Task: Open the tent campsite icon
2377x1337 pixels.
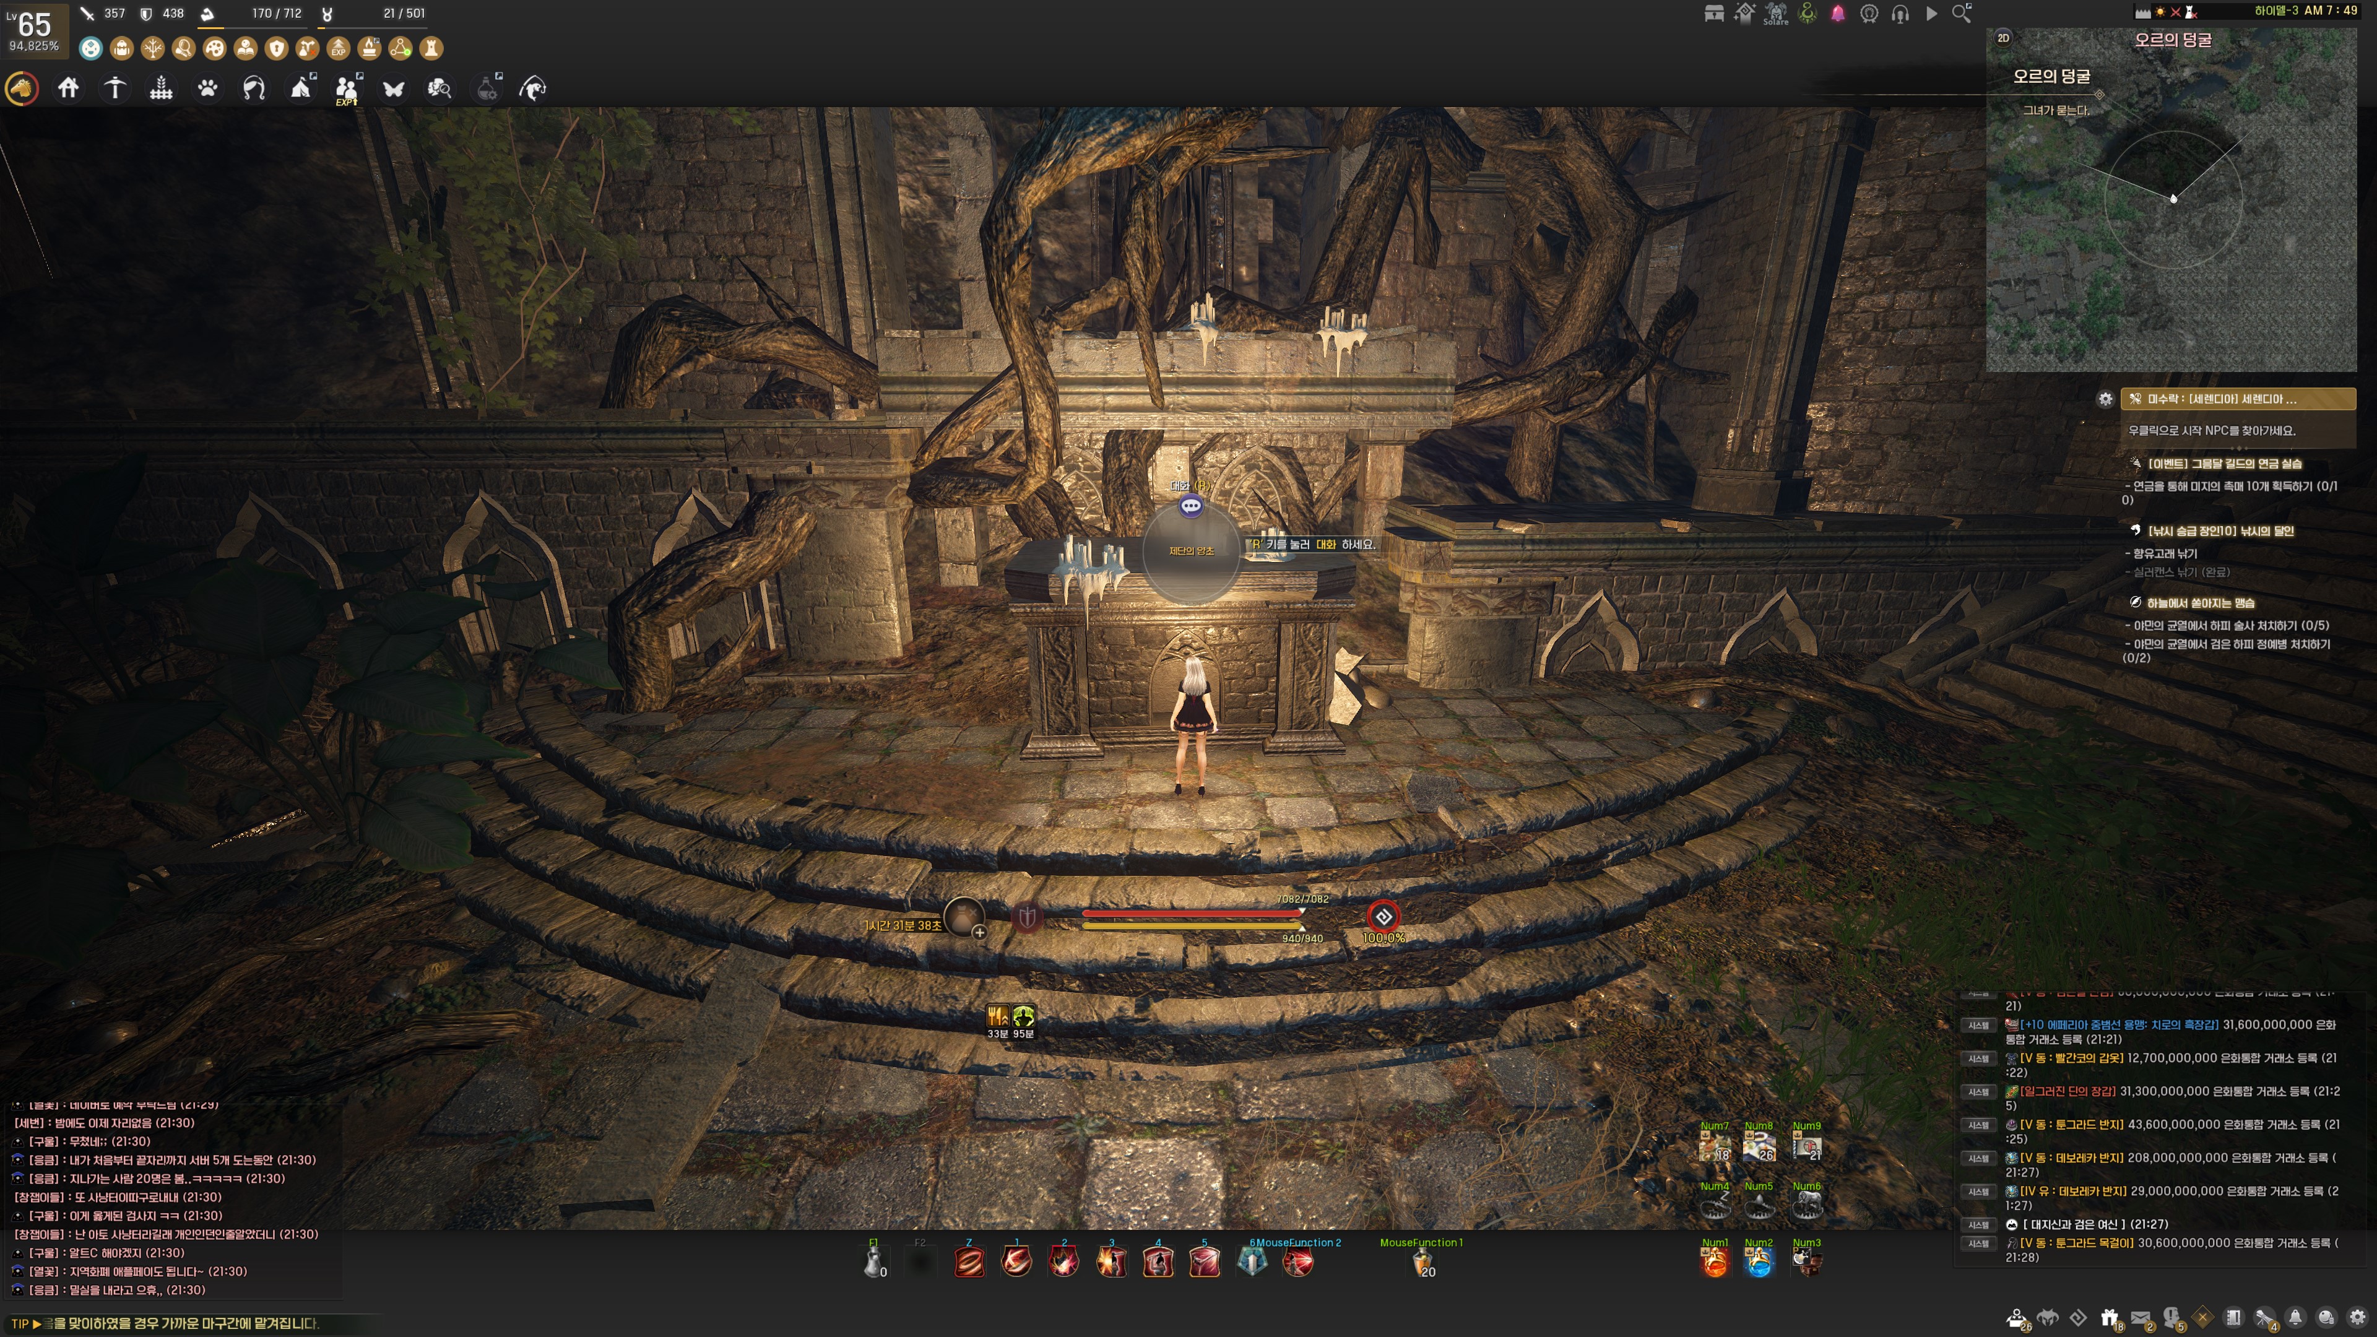Action: (x=301, y=89)
